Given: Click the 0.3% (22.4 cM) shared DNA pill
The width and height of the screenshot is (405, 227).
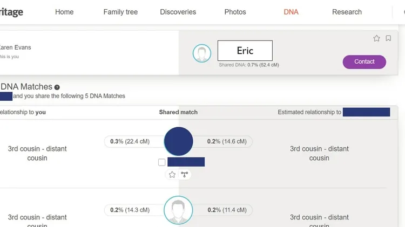Looking at the screenshot, I should pyautogui.click(x=130, y=141).
